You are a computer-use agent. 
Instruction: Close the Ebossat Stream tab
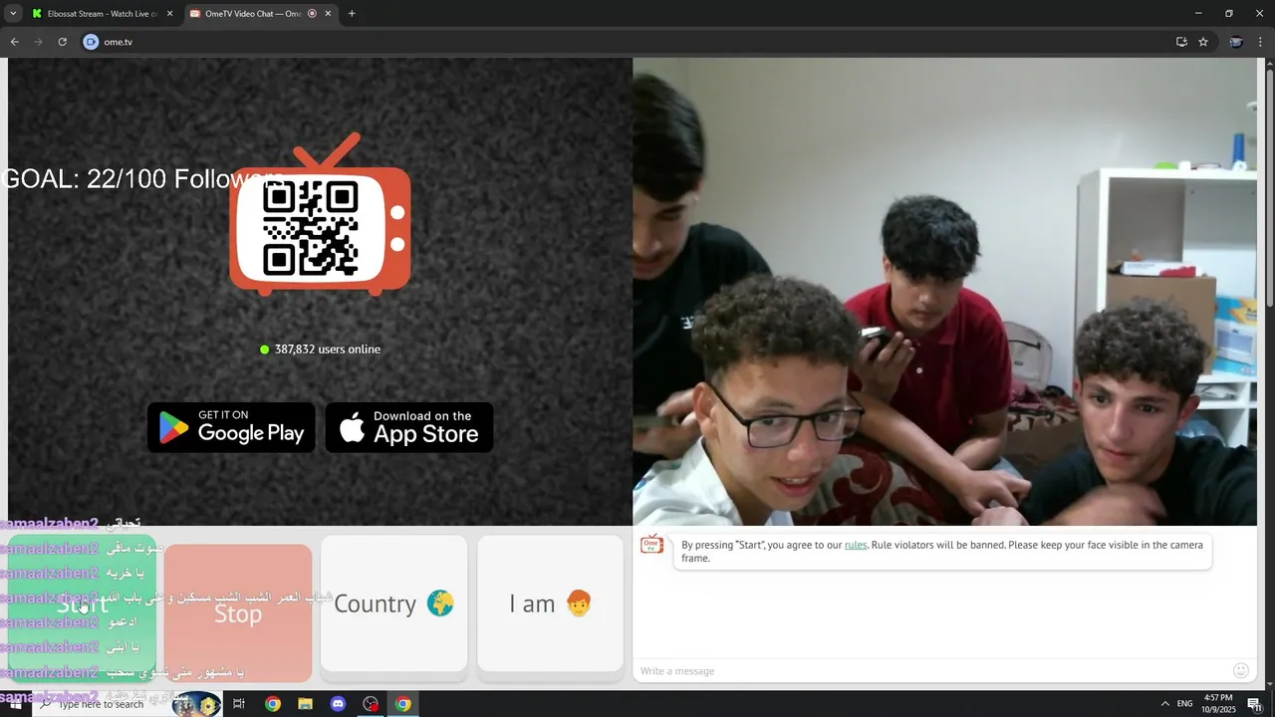pyautogui.click(x=169, y=14)
